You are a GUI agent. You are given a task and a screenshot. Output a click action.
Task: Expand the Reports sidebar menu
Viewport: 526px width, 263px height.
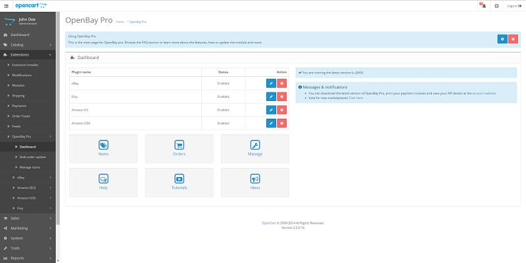point(28,258)
